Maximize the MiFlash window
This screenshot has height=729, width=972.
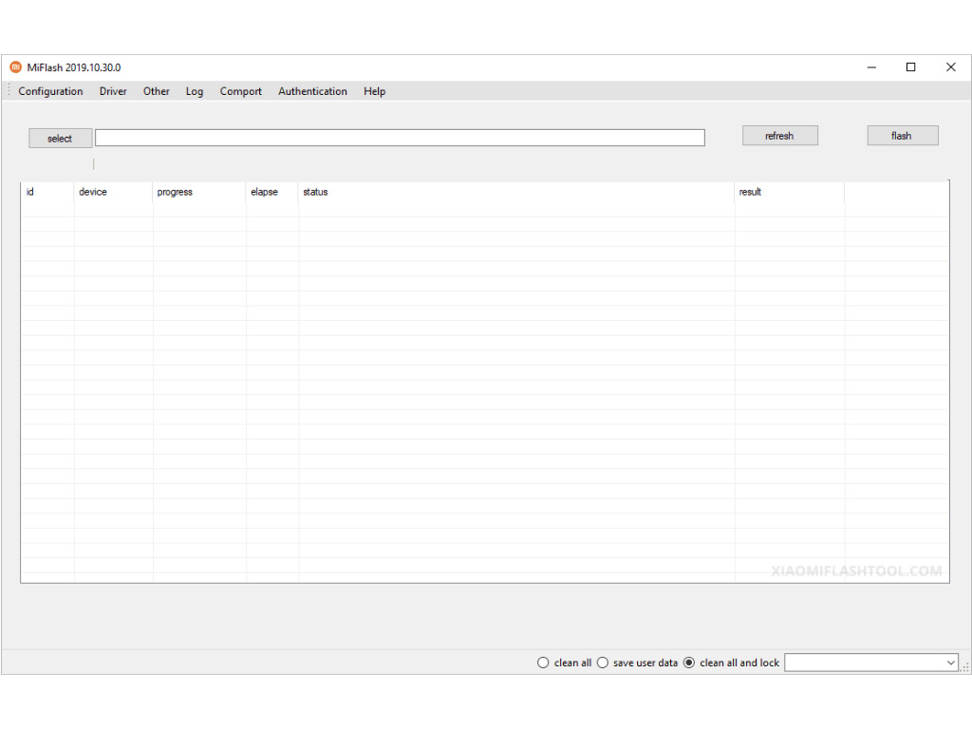pyautogui.click(x=911, y=67)
